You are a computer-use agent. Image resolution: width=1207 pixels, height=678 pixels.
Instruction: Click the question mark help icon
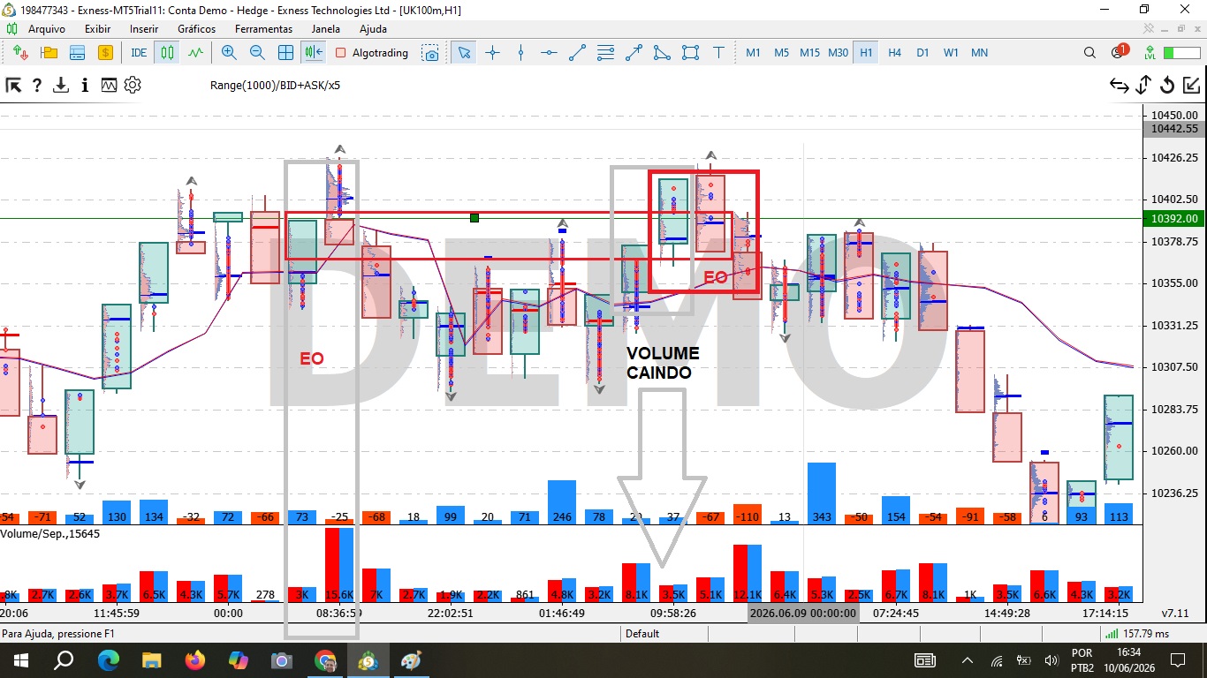click(37, 86)
